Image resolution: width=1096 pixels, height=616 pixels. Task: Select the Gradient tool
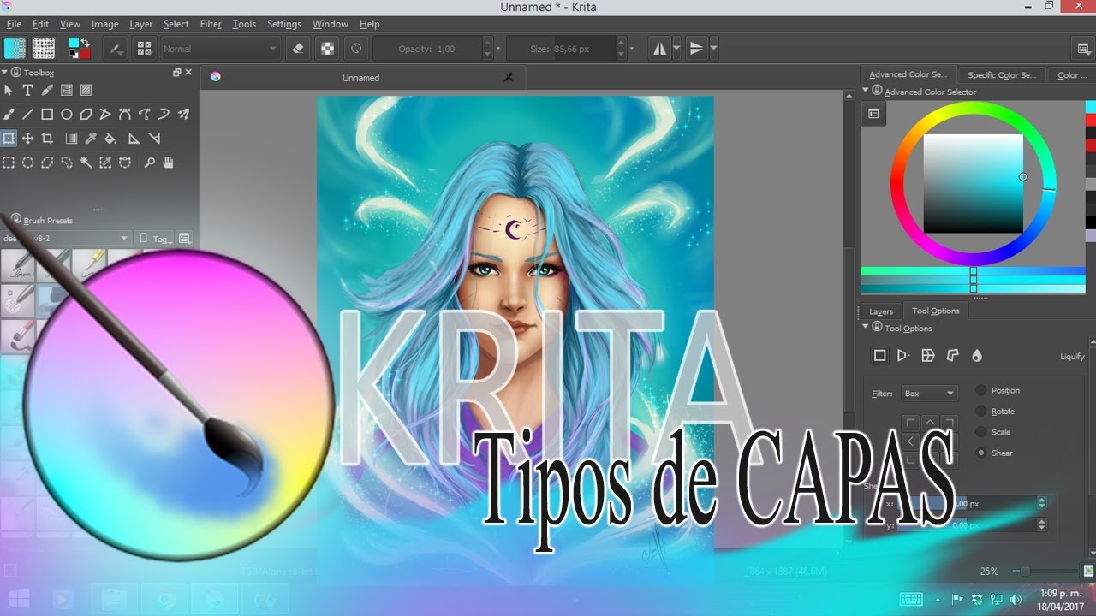coord(71,138)
